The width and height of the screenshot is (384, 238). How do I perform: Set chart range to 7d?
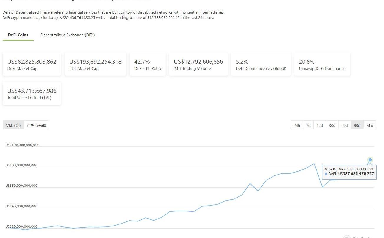pos(308,125)
